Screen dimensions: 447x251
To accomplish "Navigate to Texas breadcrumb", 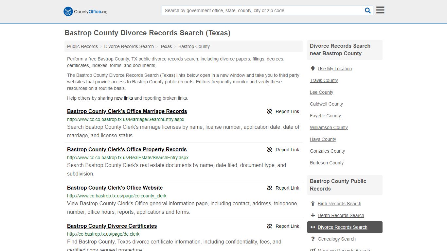I will [166, 46].
